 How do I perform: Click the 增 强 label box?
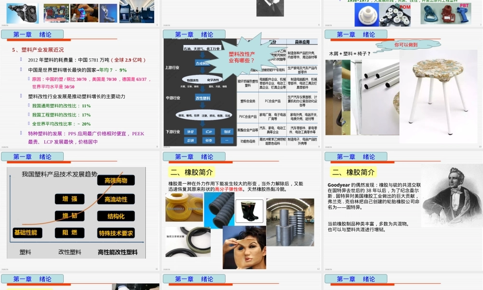70,199
